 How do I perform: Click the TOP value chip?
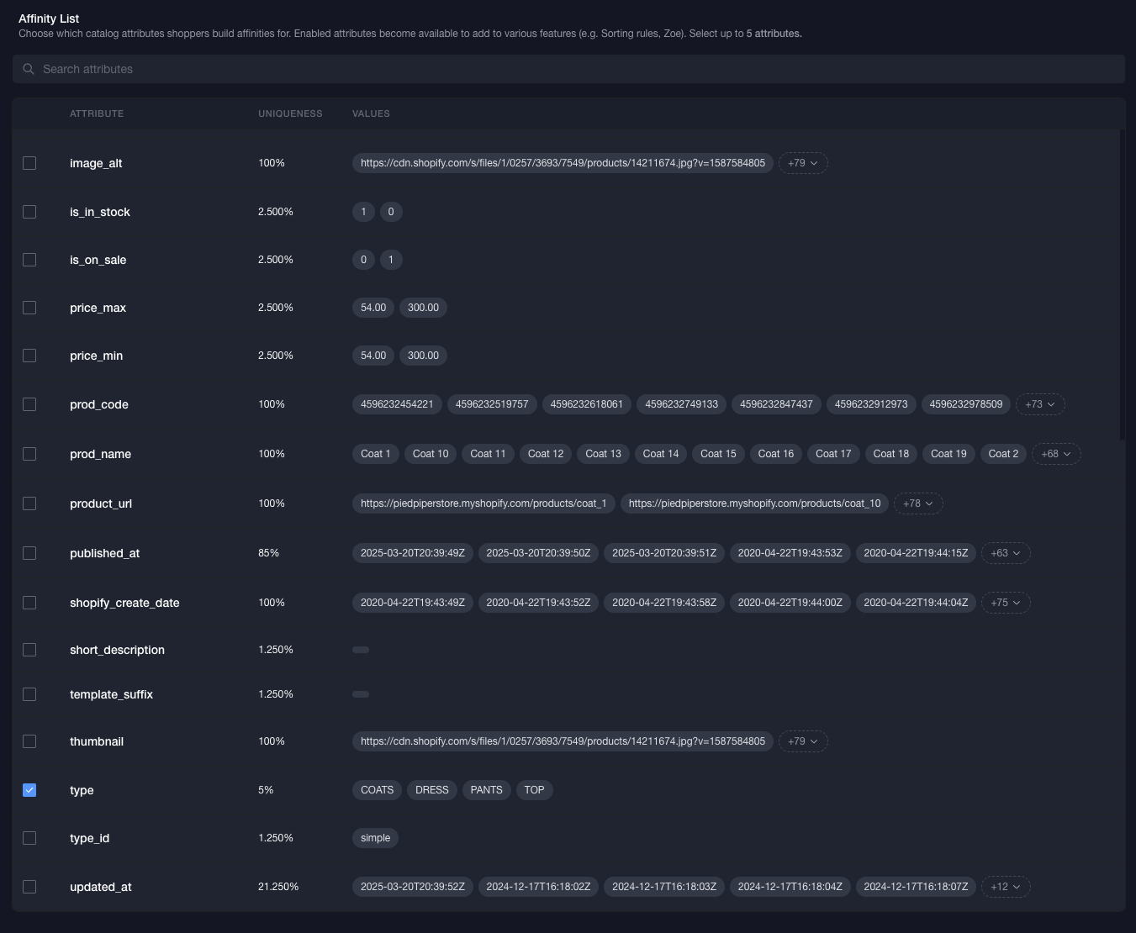[534, 790]
